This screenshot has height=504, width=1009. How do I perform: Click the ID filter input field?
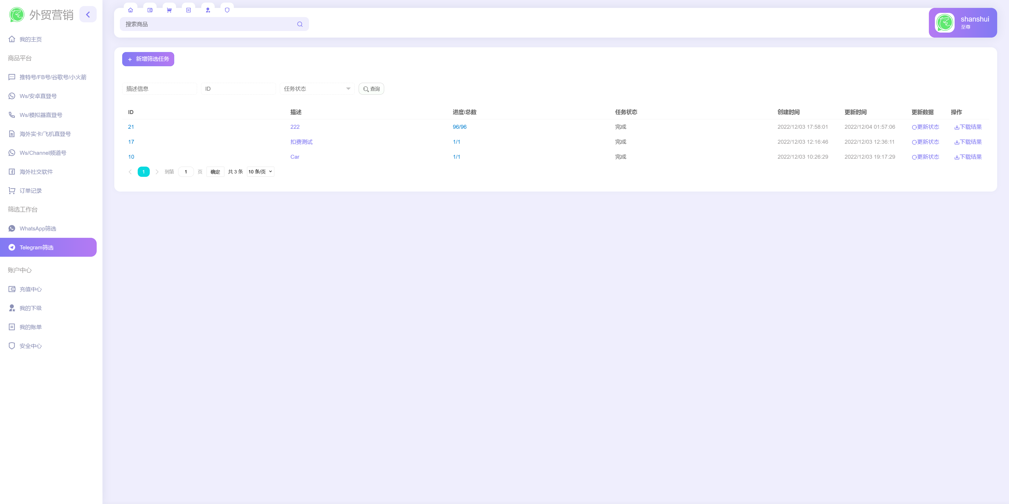238,89
